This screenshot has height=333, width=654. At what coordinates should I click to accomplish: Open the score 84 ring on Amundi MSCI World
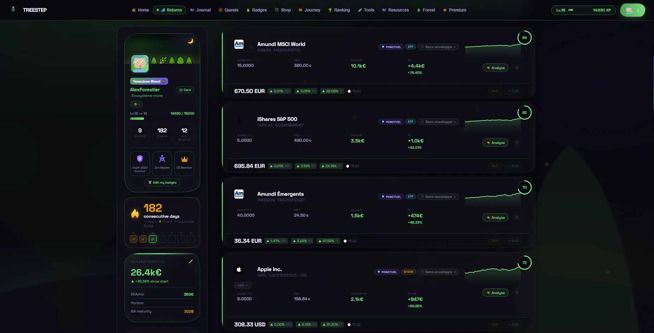(x=524, y=38)
